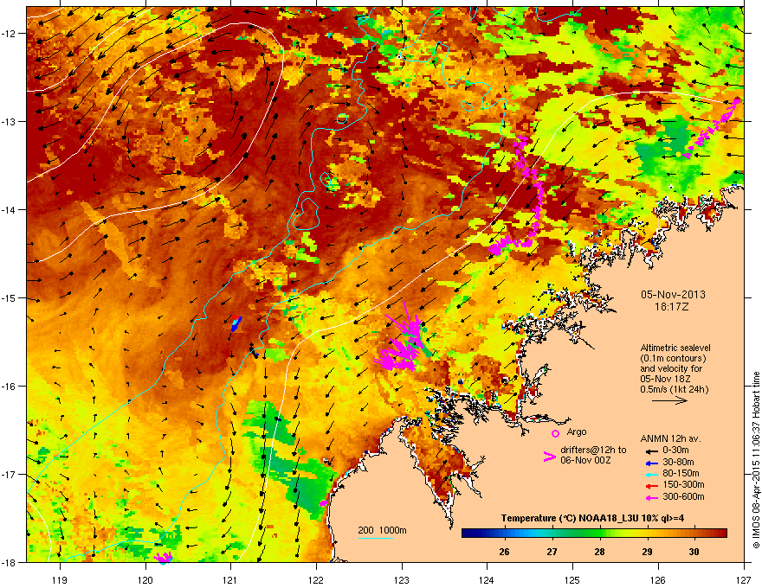
Task: Click the latitude axis label -12
Action: tap(9, 34)
